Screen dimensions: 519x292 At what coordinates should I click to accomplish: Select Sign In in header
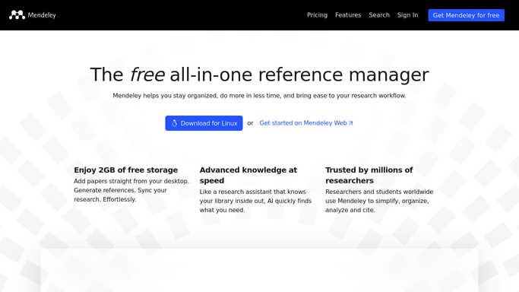pyautogui.click(x=407, y=15)
